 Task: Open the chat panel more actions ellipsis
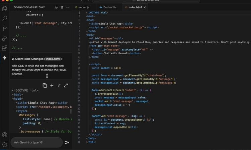point(67,7)
